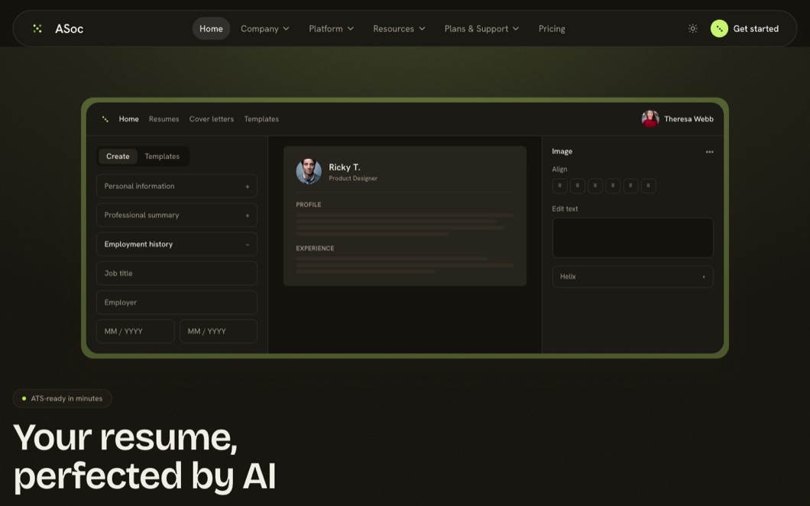This screenshot has width=810, height=506.
Task: Select the Templates segmented tab in sidebar
Action: click(162, 156)
